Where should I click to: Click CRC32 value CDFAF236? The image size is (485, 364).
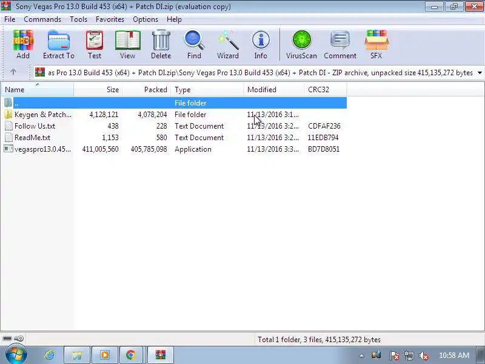coord(324,126)
